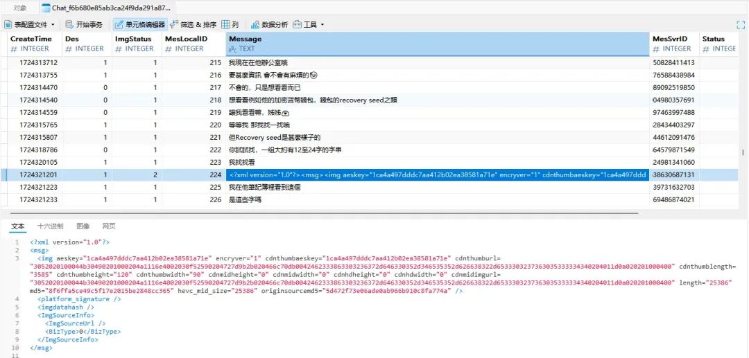Click MesSvrID cell 38630687131
This screenshot has width=749, height=358.
coord(675,175)
